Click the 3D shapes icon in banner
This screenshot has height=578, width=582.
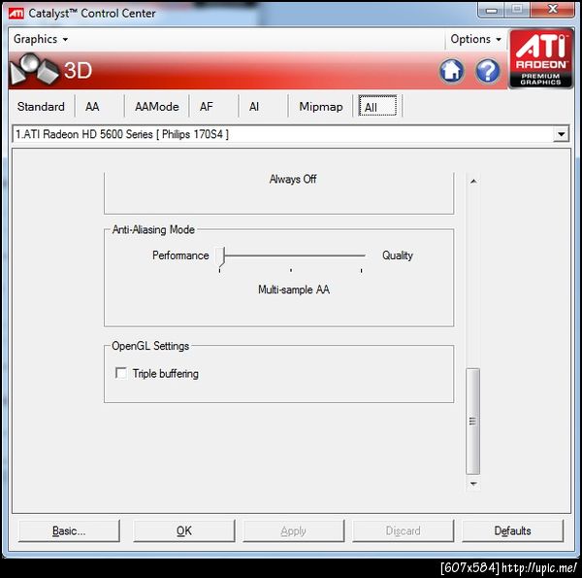click(x=34, y=69)
